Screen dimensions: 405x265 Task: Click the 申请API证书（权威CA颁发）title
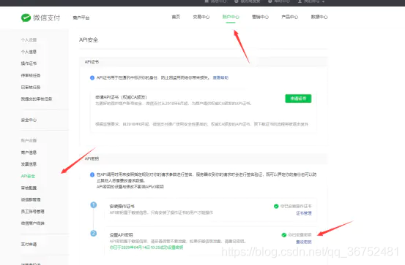coord(121,97)
